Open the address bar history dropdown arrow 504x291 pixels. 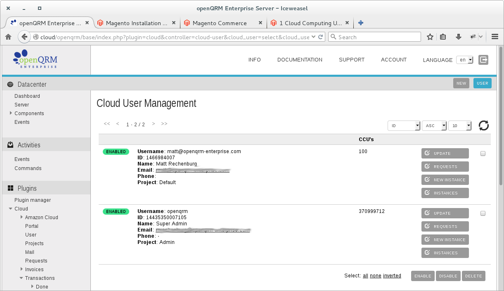313,37
